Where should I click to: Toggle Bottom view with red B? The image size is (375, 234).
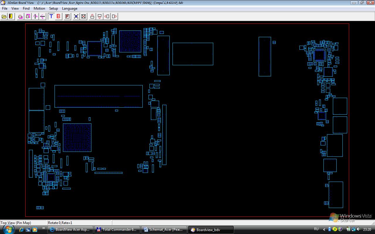59,16
